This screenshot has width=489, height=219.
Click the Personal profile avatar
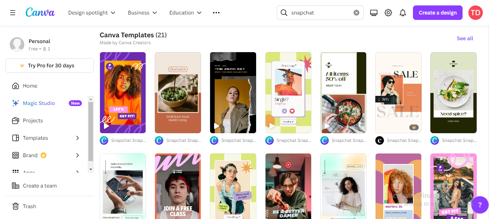tap(17, 45)
